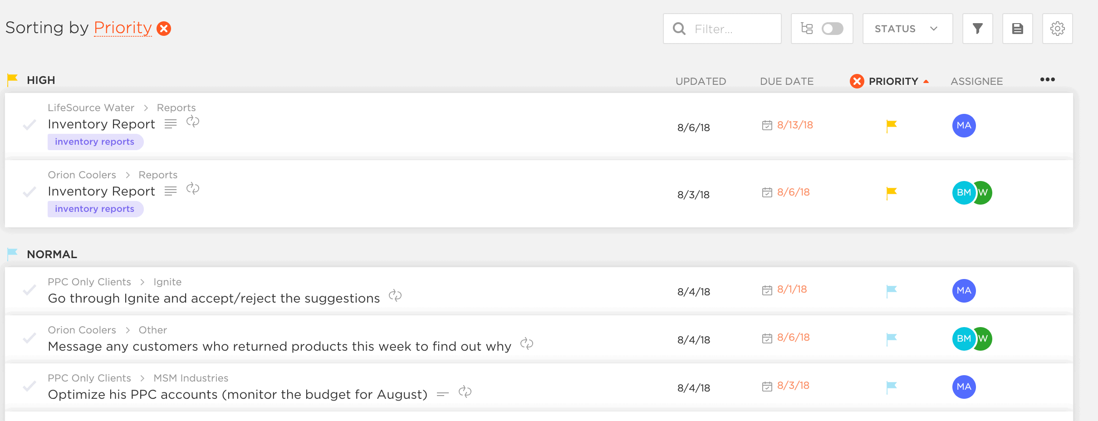Open the settings gear icon

[x=1057, y=29]
